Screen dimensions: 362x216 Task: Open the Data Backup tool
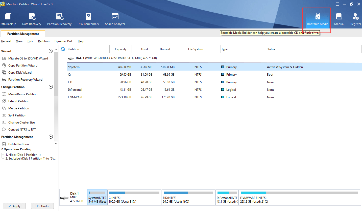tap(8, 19)
